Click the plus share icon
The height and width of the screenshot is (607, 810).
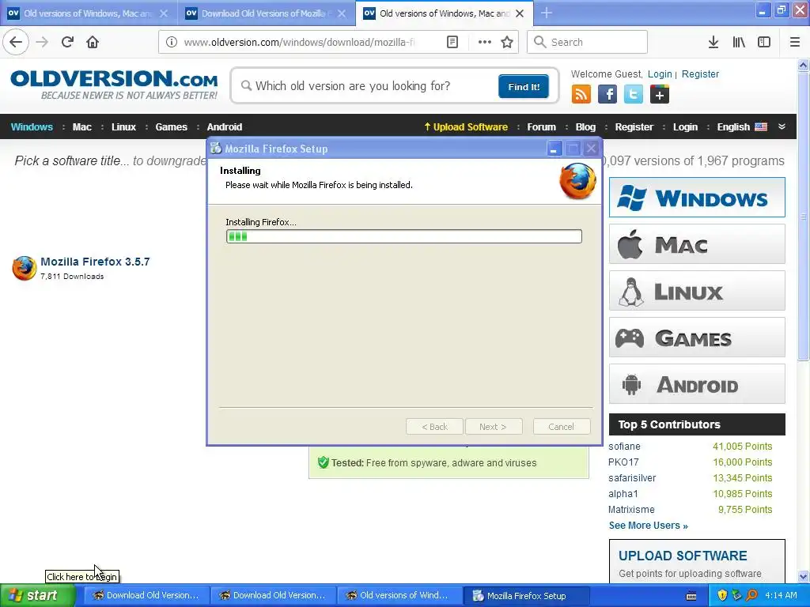(659, 95)
